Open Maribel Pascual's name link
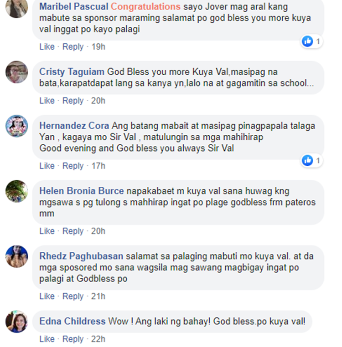The image size is (342, 347). pyautogui.click(x=74, y=7)
